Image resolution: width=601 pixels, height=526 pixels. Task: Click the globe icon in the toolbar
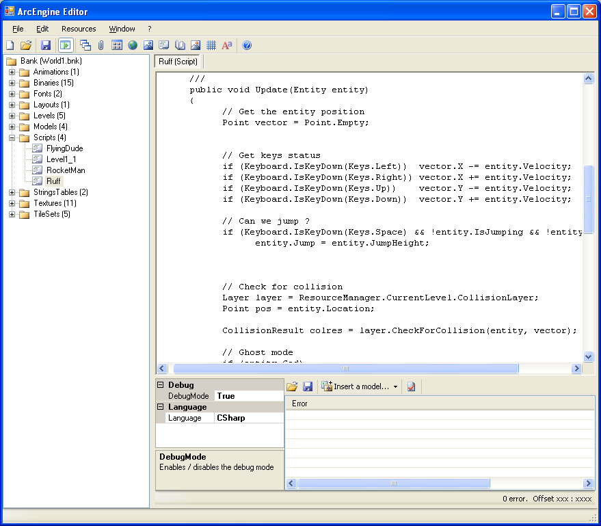click(133, 45)
